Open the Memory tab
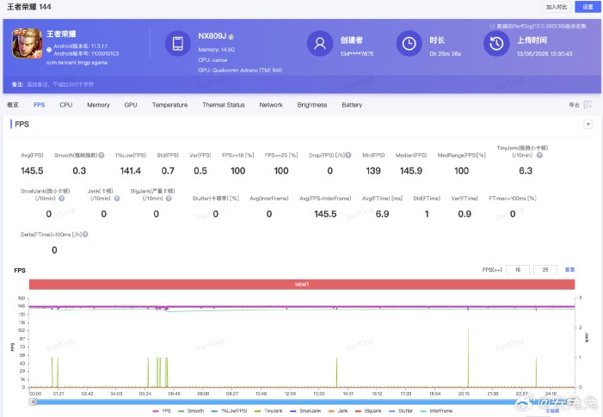This screenshot has width=603, height=417. click(x=98, y=105)
